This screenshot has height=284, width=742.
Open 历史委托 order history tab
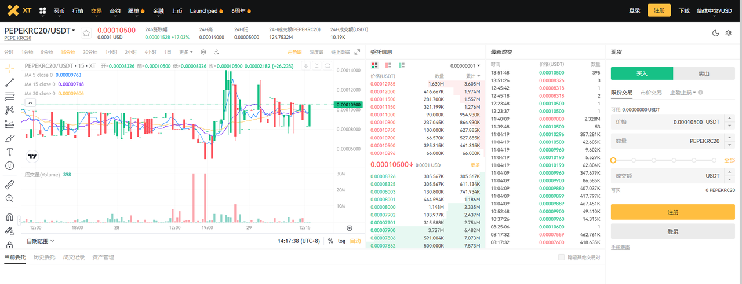(x=43, y=257)
